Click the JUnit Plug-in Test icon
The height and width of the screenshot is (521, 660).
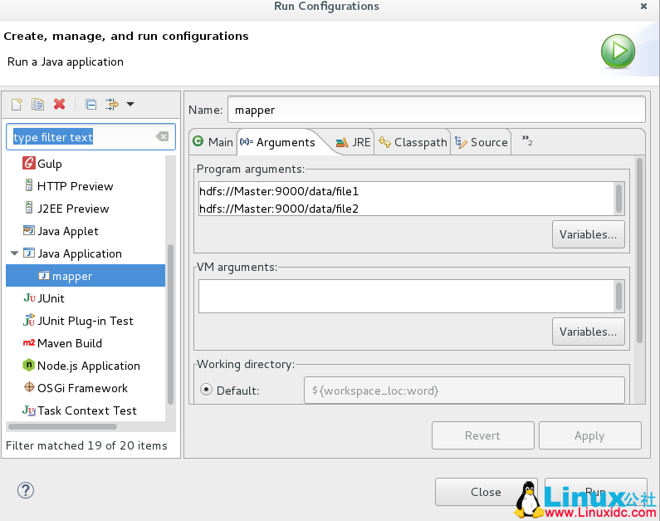[x=29, y=320]
